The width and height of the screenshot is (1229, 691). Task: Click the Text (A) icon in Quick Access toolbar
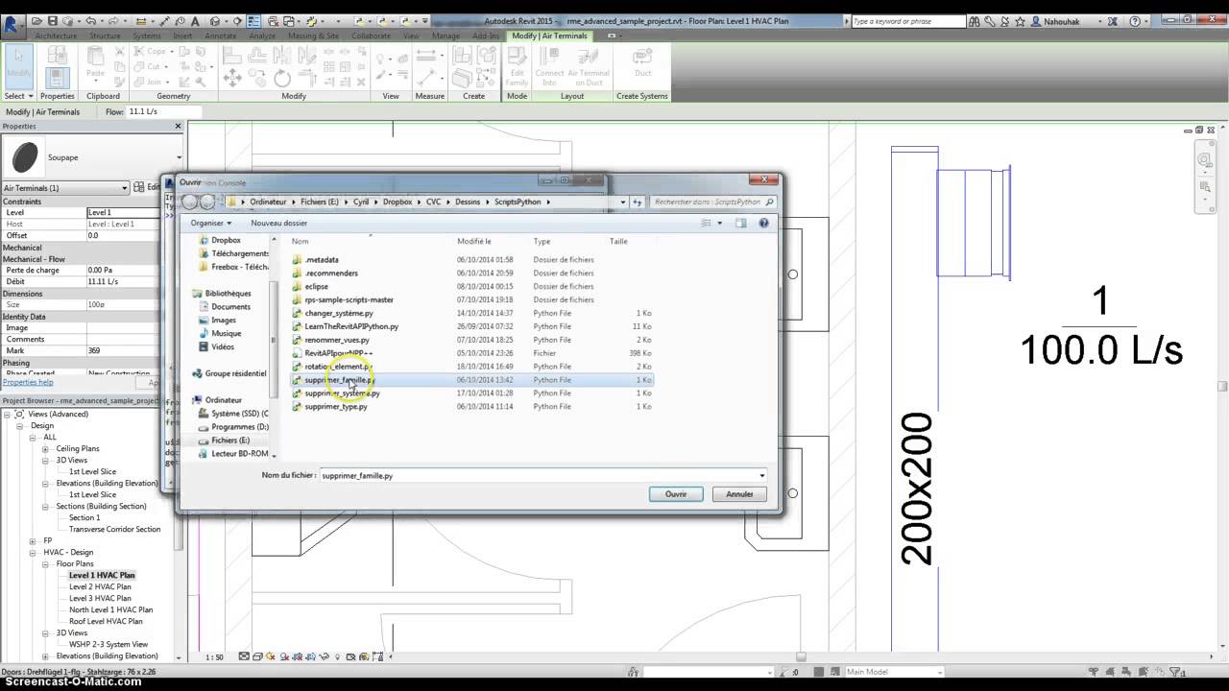[196, 20]
